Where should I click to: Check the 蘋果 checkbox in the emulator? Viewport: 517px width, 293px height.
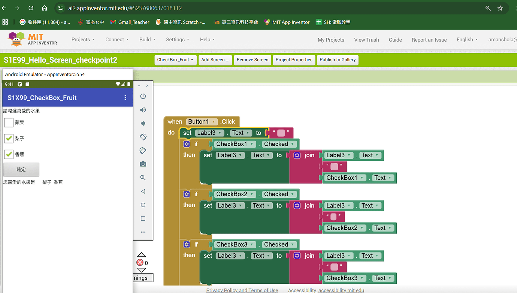tap(8, 123)
